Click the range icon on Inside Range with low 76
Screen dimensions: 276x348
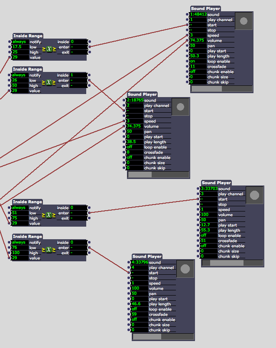[49, 250]
